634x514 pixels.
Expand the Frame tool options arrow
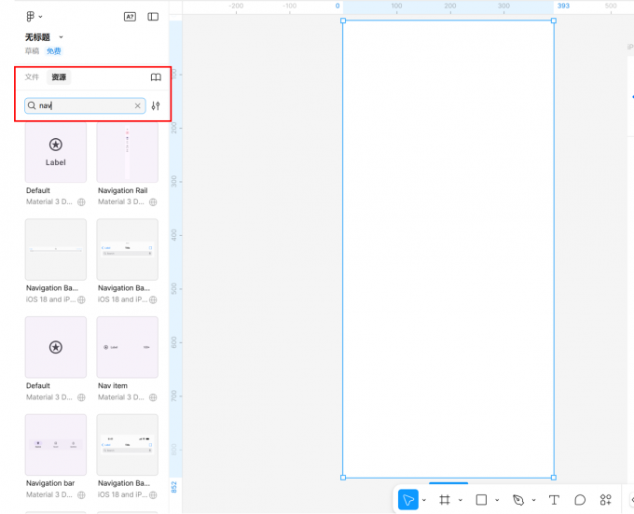pos(461,500)
